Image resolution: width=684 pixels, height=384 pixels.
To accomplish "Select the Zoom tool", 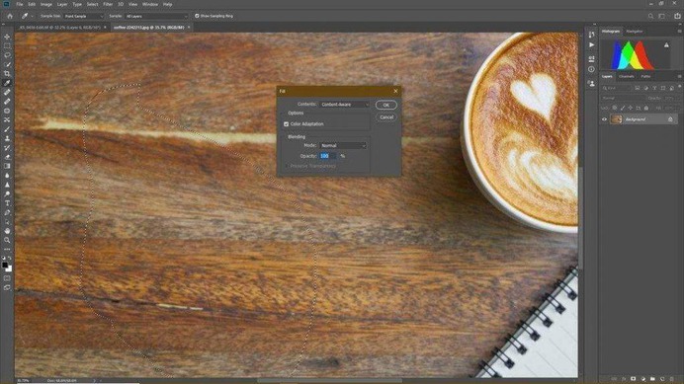I will (7, 240).
